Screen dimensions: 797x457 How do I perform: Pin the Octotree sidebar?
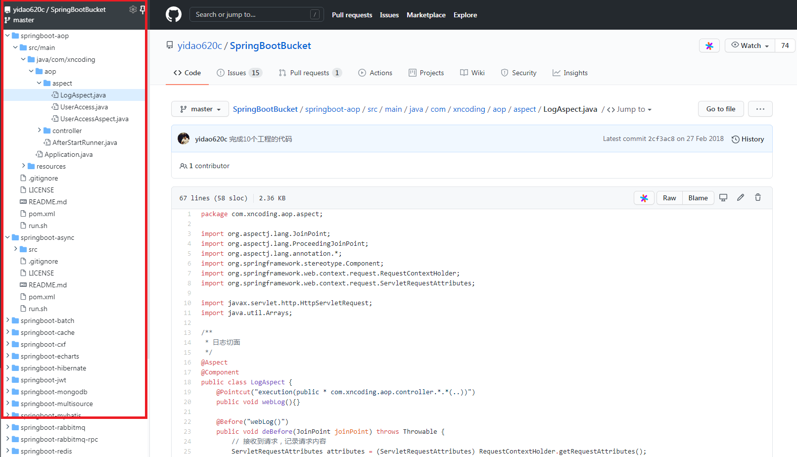click(142, 9)
